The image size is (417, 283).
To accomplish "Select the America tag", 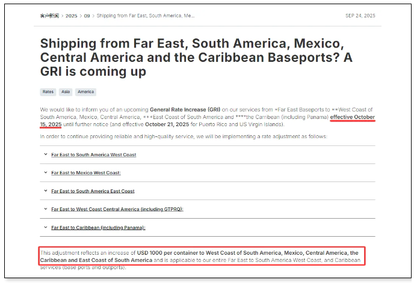I will 86,92.
